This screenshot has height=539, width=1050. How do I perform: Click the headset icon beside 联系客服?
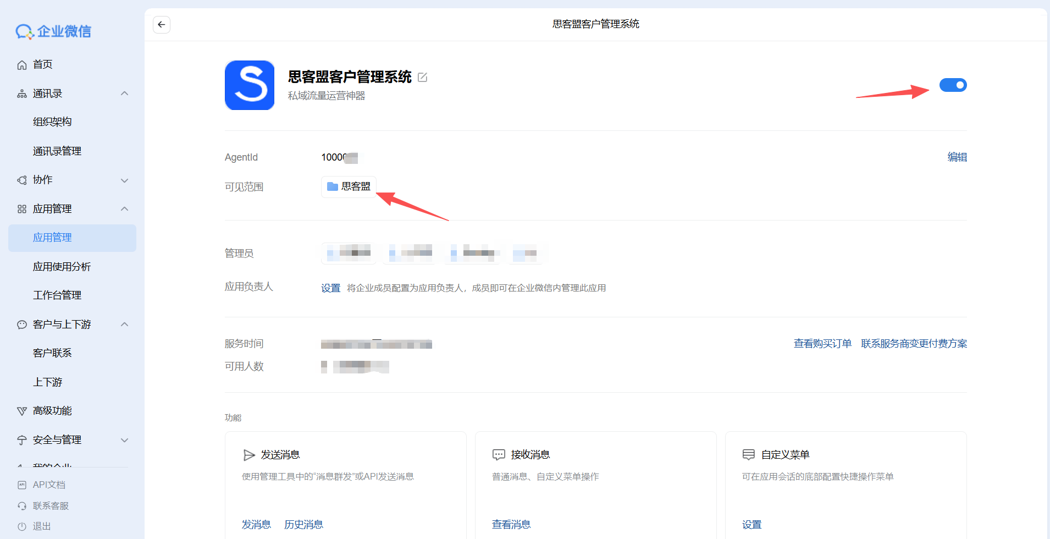click(22, 506)
